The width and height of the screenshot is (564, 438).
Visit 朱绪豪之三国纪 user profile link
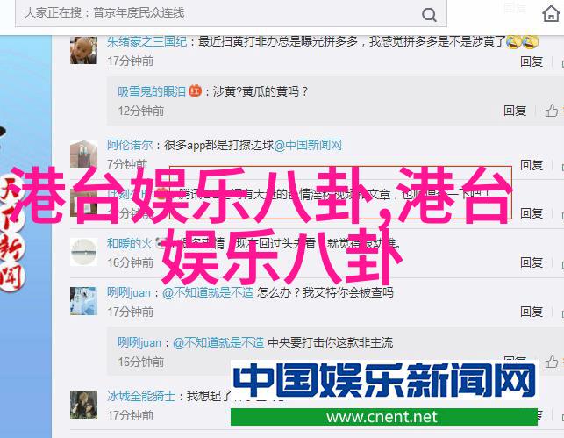tap(146, 42)
